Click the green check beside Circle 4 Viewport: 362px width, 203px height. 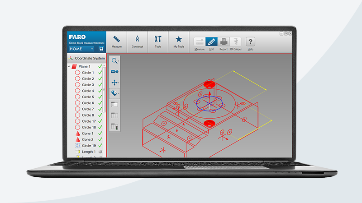point(100,91)
